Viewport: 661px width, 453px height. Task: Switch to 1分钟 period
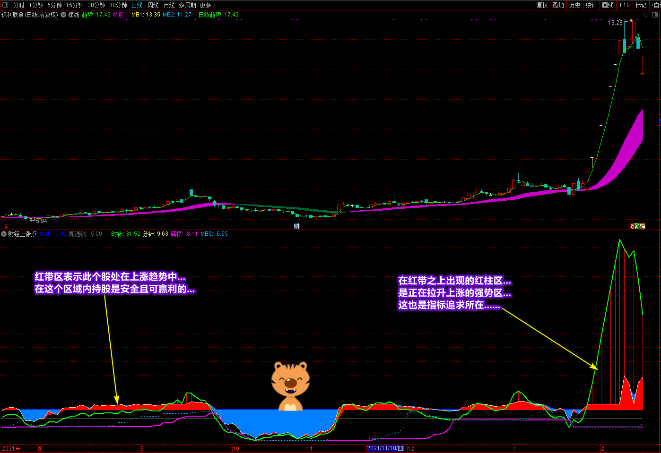click(36, 5)
